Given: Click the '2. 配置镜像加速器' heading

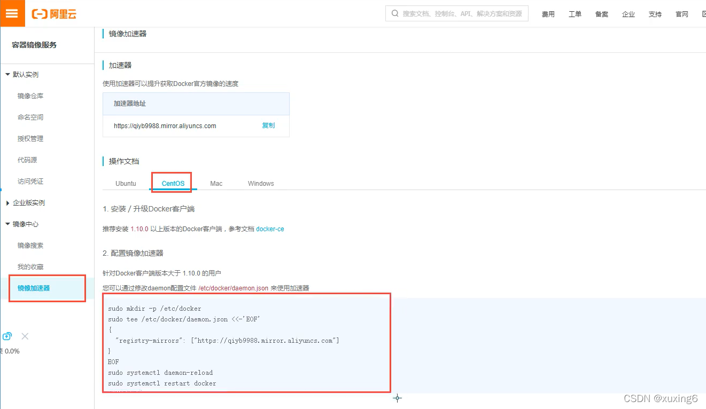Looking at the screenshot, I should 133,253.
